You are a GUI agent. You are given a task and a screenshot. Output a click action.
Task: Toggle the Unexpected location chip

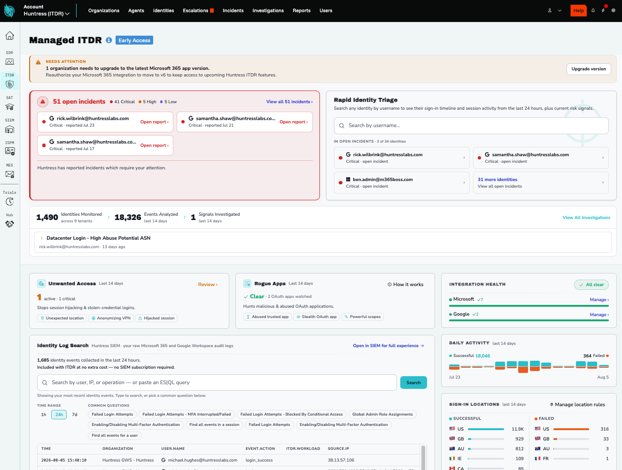[62, 318]
